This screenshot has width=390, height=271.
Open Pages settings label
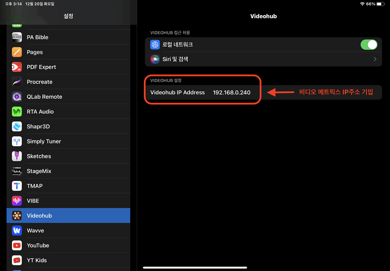[35, 52]
